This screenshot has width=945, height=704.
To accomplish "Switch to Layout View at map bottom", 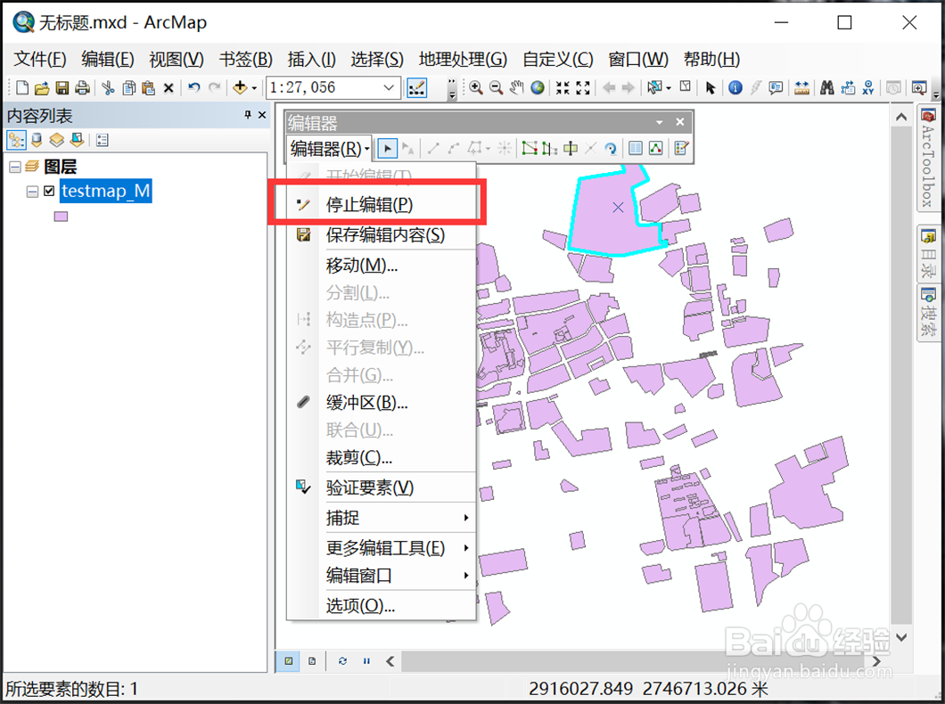I will 312,661.
